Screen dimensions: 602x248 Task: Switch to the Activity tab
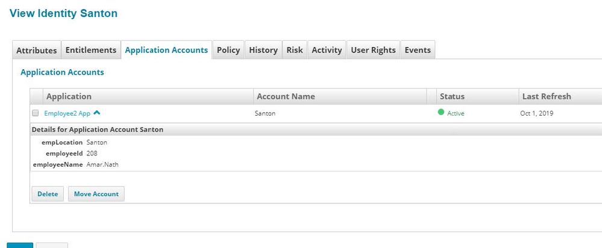pos(327,50)
